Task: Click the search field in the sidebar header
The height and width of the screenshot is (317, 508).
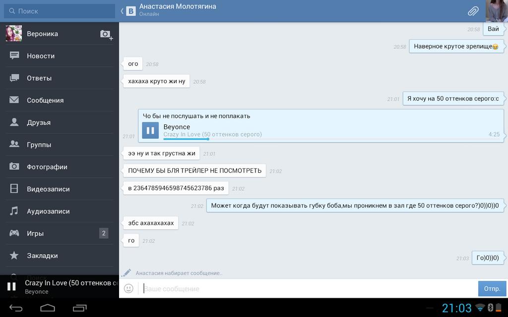Action: [x=60, y=11]
